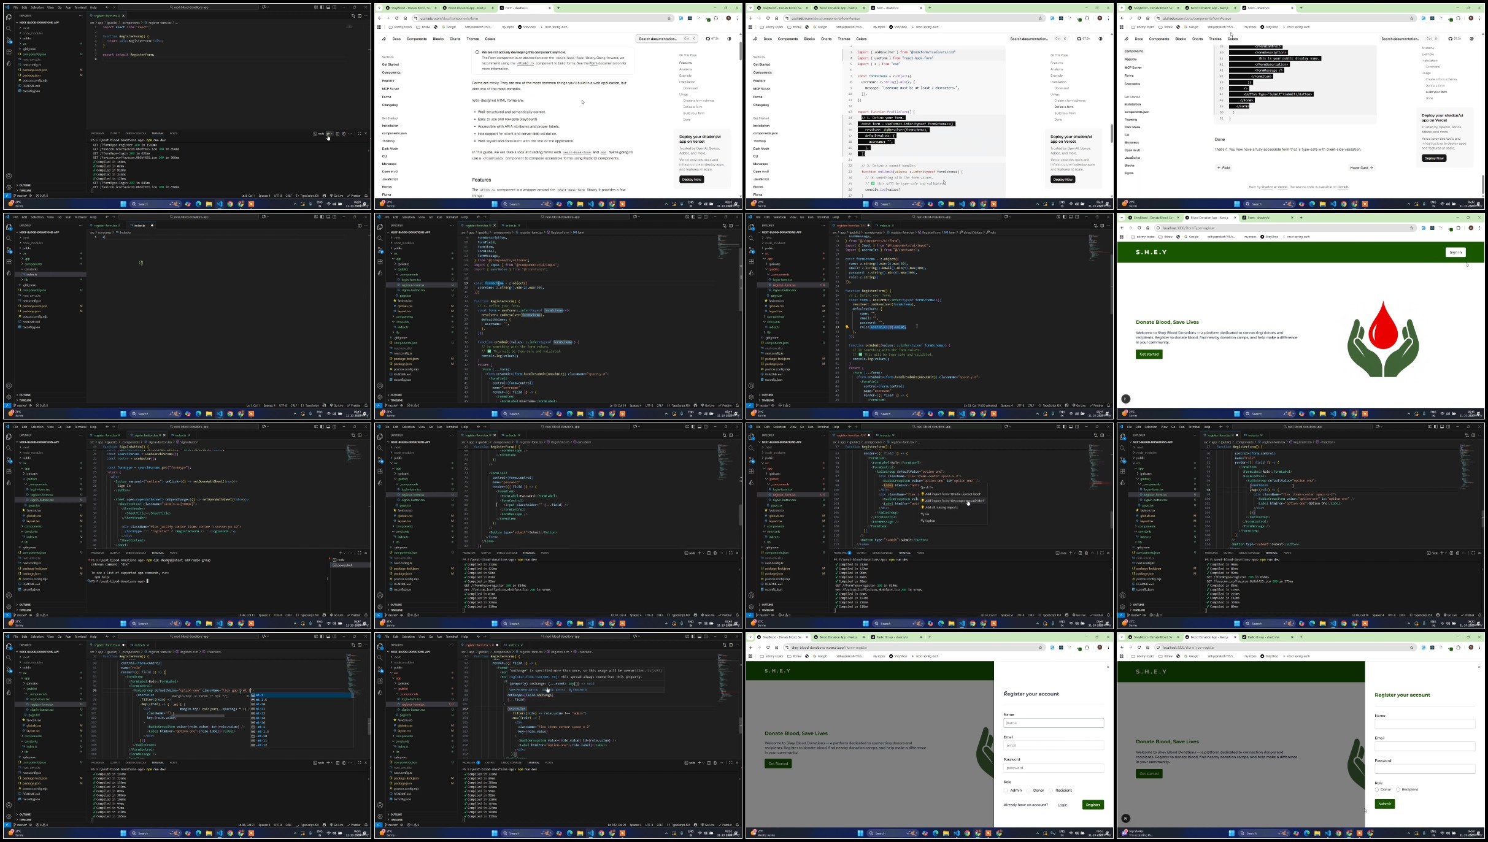1488x842 pixels.
Task: Select the Admin role radio button
Action: pos(1006,790)
